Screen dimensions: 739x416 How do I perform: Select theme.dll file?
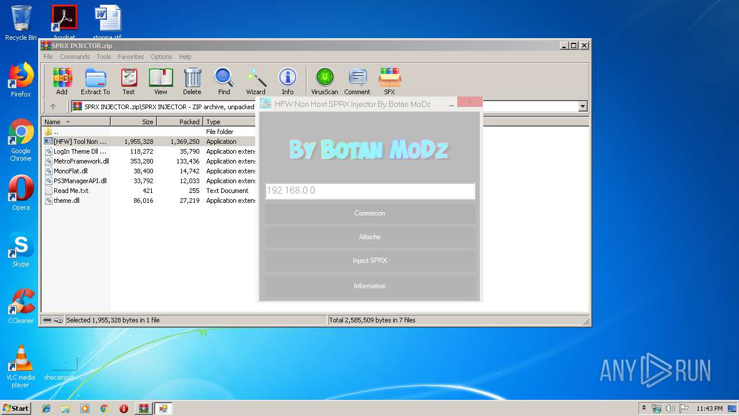pos(149,200)
